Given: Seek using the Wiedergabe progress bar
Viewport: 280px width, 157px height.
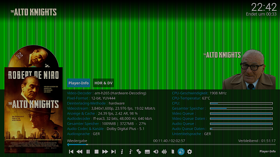Looking at the screenshot, I should [171, 144].
